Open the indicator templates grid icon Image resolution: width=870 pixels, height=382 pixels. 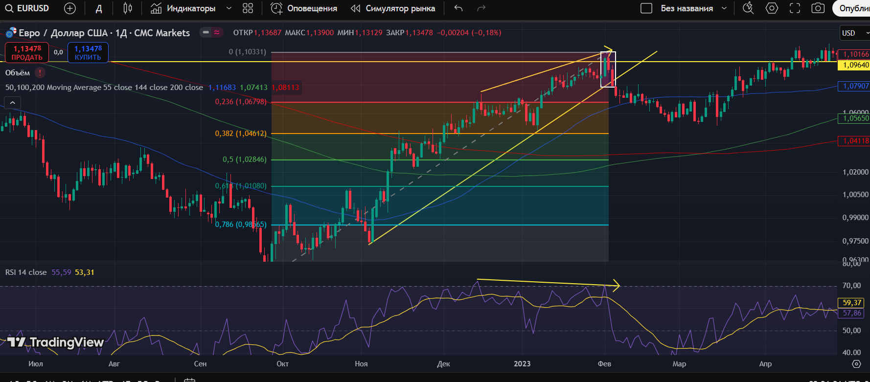tap(248, 8)
